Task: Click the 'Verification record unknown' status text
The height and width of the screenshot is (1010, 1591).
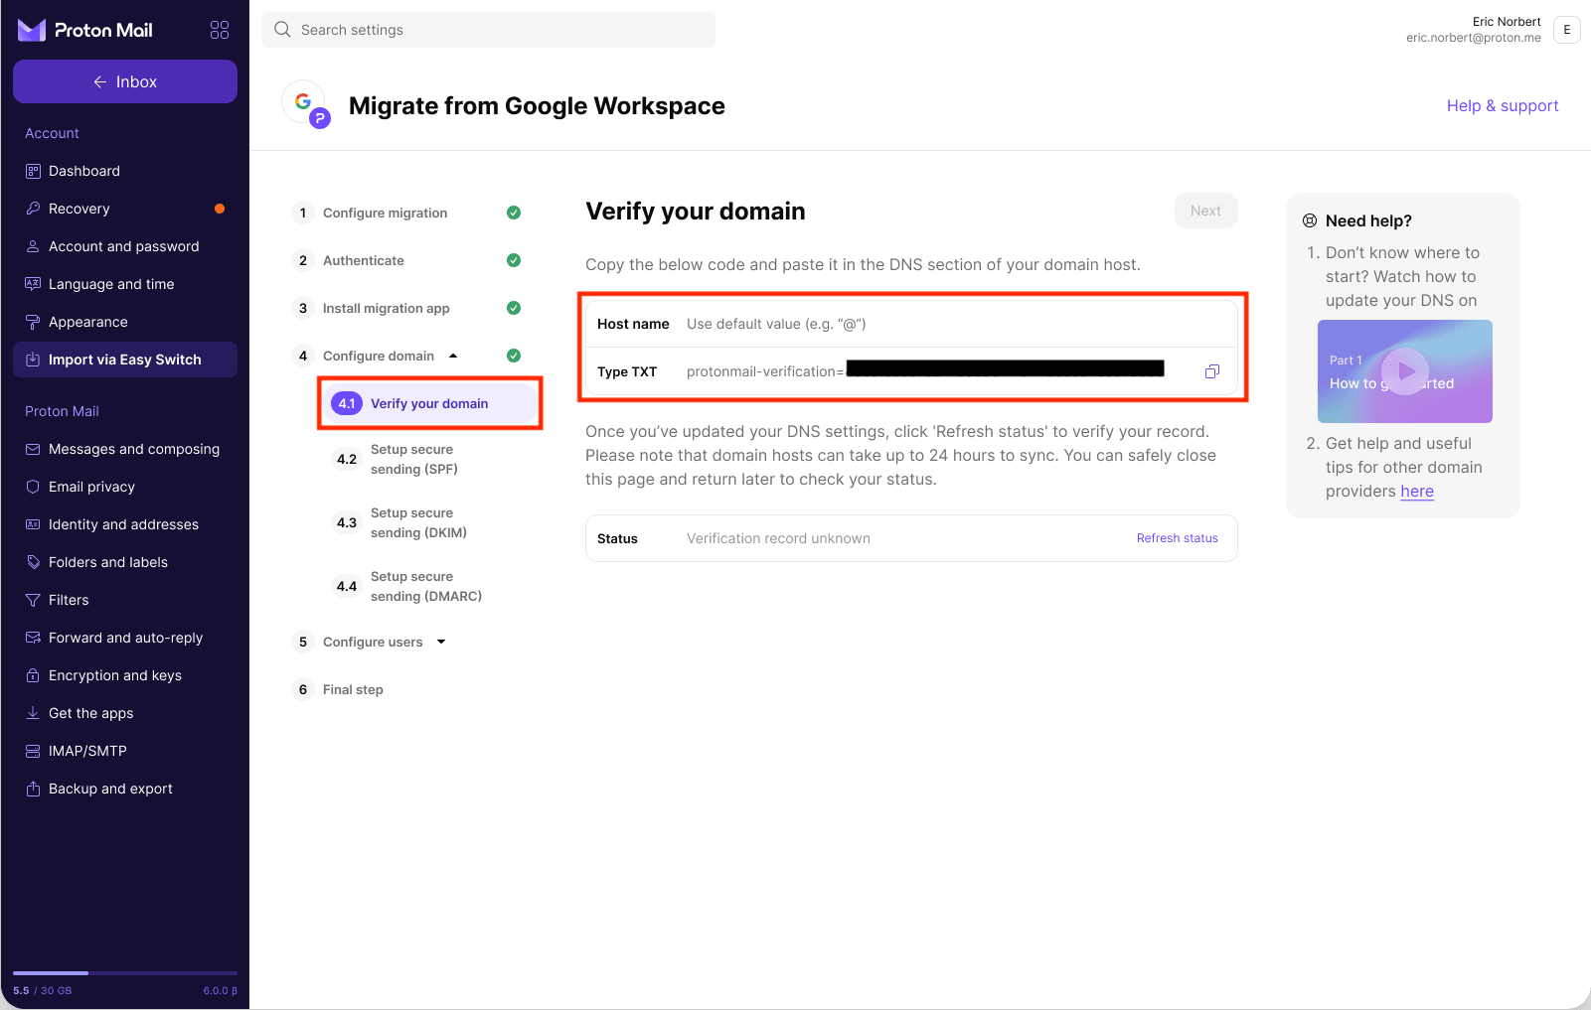Action: coord(778,538)
